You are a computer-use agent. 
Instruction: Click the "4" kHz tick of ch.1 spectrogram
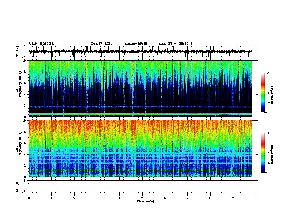point(25,95)
